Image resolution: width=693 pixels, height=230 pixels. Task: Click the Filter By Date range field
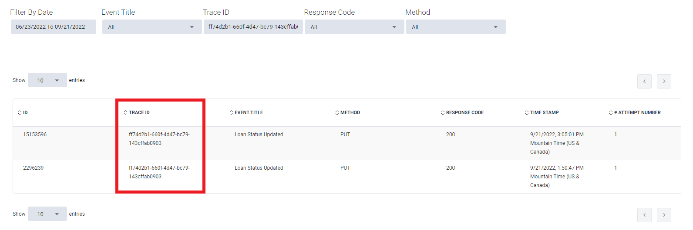click(x=54, y=27)
